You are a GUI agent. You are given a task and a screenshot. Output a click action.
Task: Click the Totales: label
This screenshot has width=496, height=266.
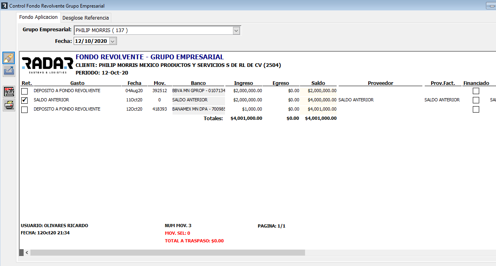213,118
